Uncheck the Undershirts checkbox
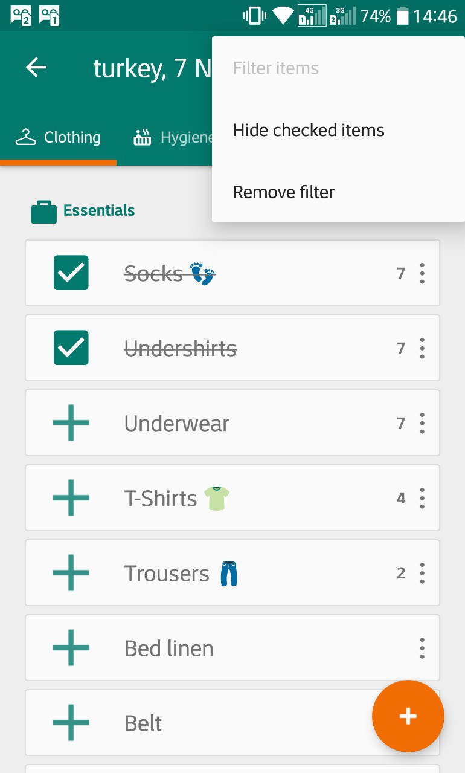 pyautogui.click(x=71, y=348)
